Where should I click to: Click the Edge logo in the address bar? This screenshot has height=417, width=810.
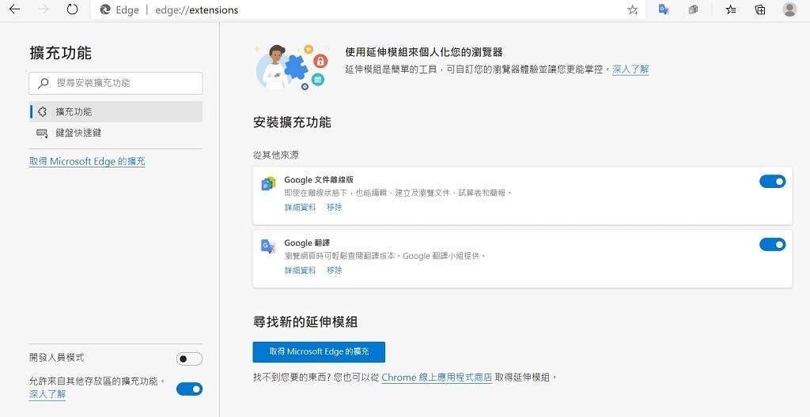105,9
